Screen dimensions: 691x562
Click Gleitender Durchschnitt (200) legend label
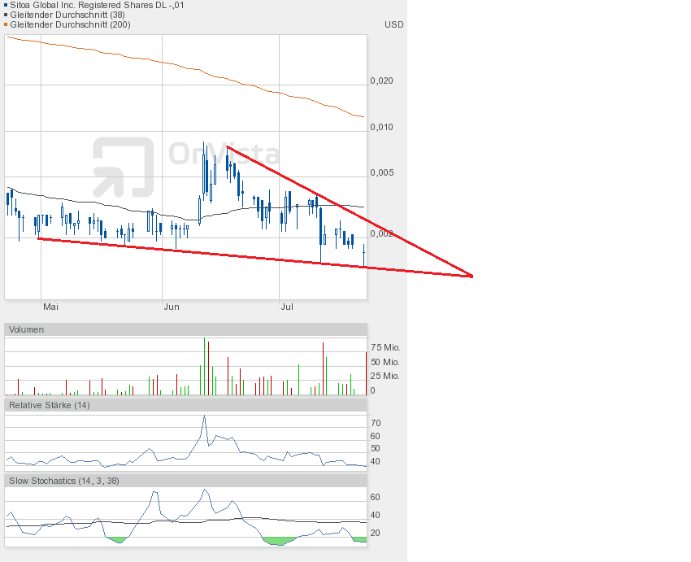[70, 24]
